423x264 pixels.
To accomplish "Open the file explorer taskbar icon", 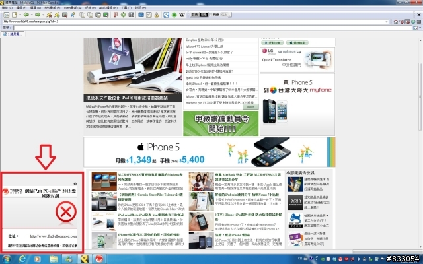I will coord(53,259).
